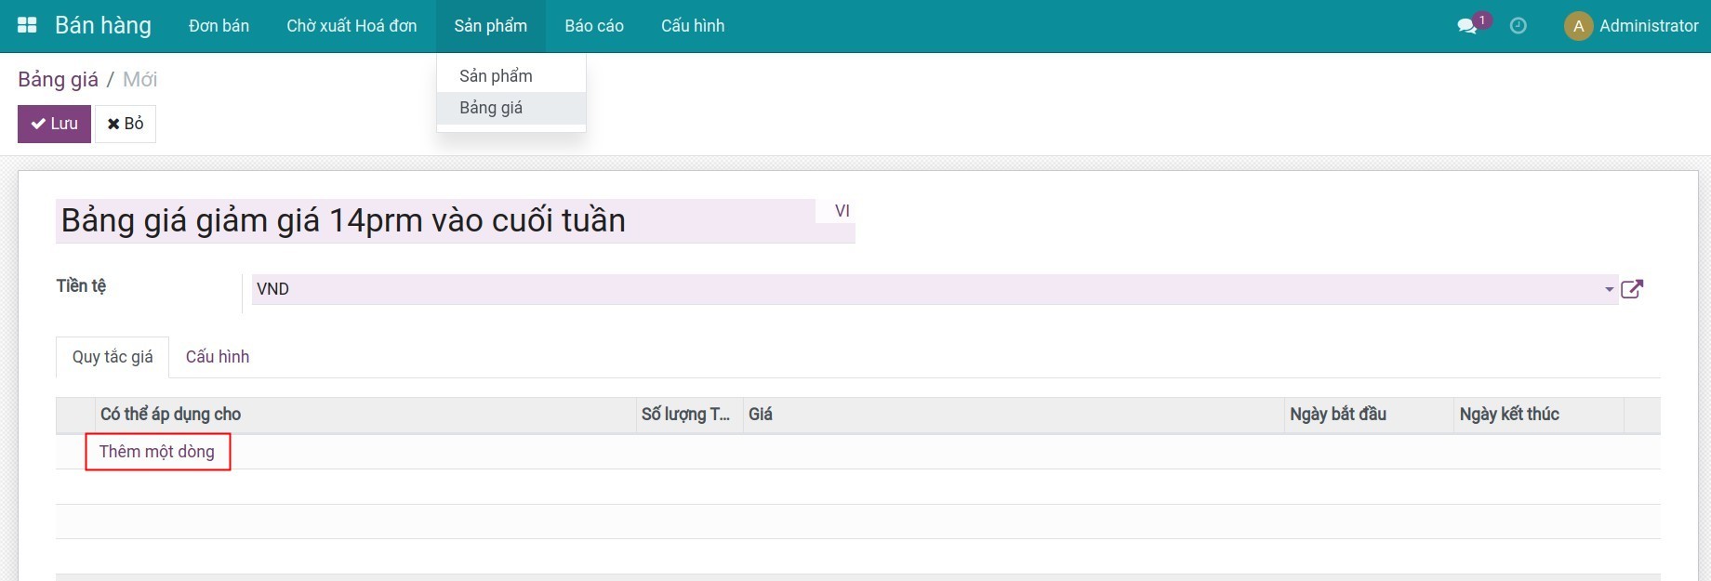Open the activities clock icon
Screen dimensions: 1711x581
pyautogui.click(x=1518, y=26)
